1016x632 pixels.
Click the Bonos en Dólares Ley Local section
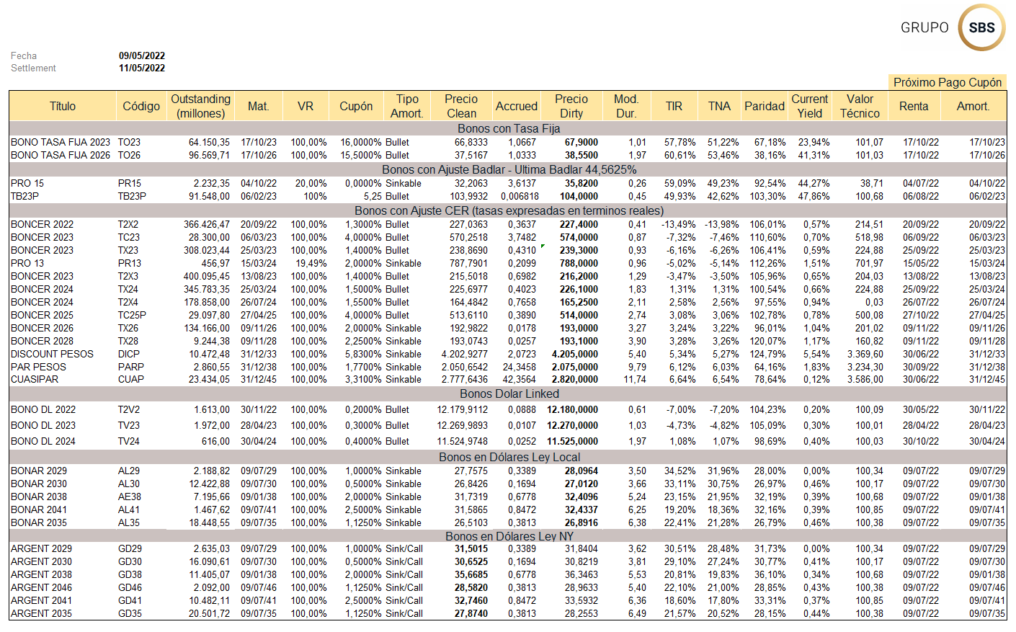[508, 457]
